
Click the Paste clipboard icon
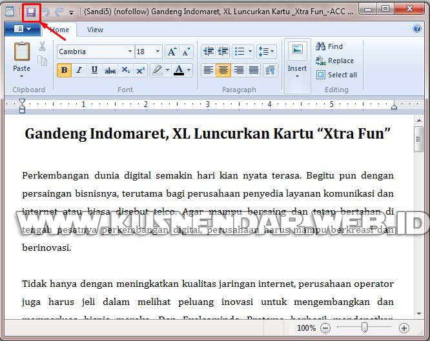[22, 51]
